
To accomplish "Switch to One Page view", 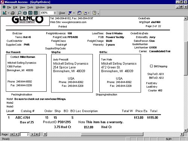I will tap(25, 13).
